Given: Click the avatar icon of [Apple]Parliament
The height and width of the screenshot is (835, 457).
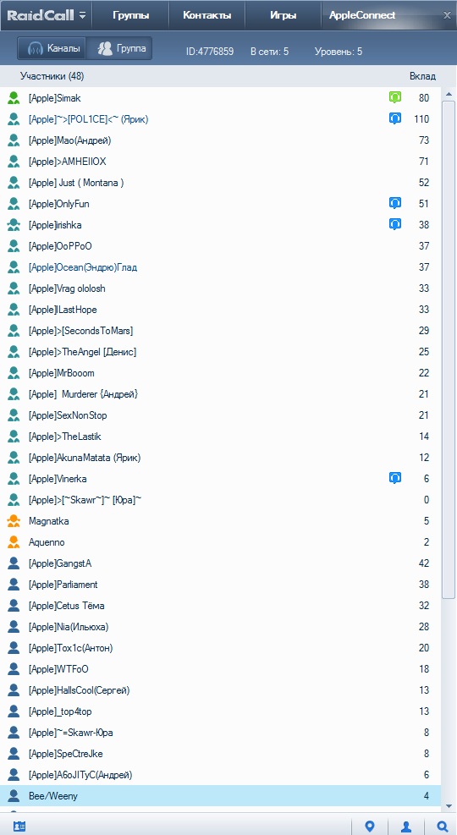Looking at the screenshot, I should pyautogui.click(x=14, y=585).
